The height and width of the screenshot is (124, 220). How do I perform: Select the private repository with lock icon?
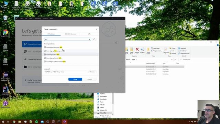pyautogui.click(x=70, y=54)
